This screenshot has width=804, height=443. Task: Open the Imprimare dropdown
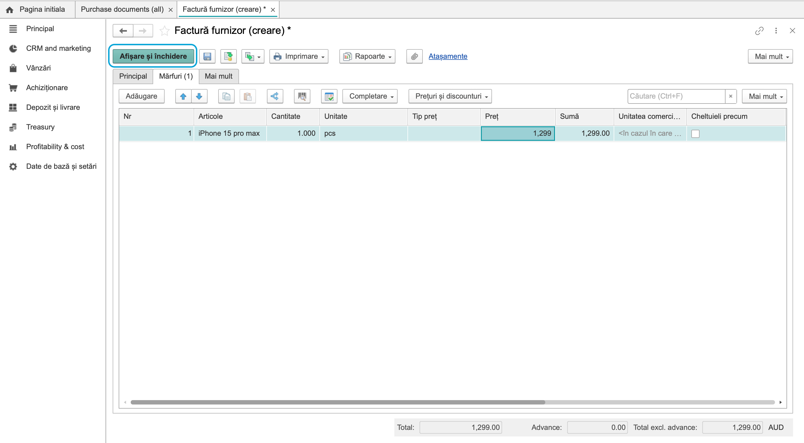[299, 57]
